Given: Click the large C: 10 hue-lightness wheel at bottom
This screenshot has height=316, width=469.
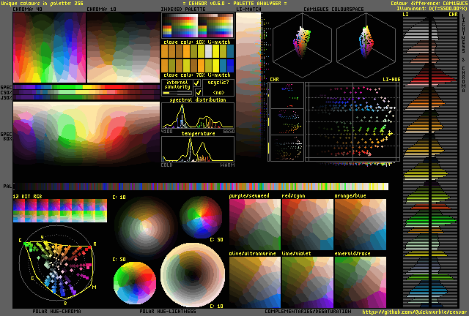Looking at the screenshot, I should [x=193, y=276].
